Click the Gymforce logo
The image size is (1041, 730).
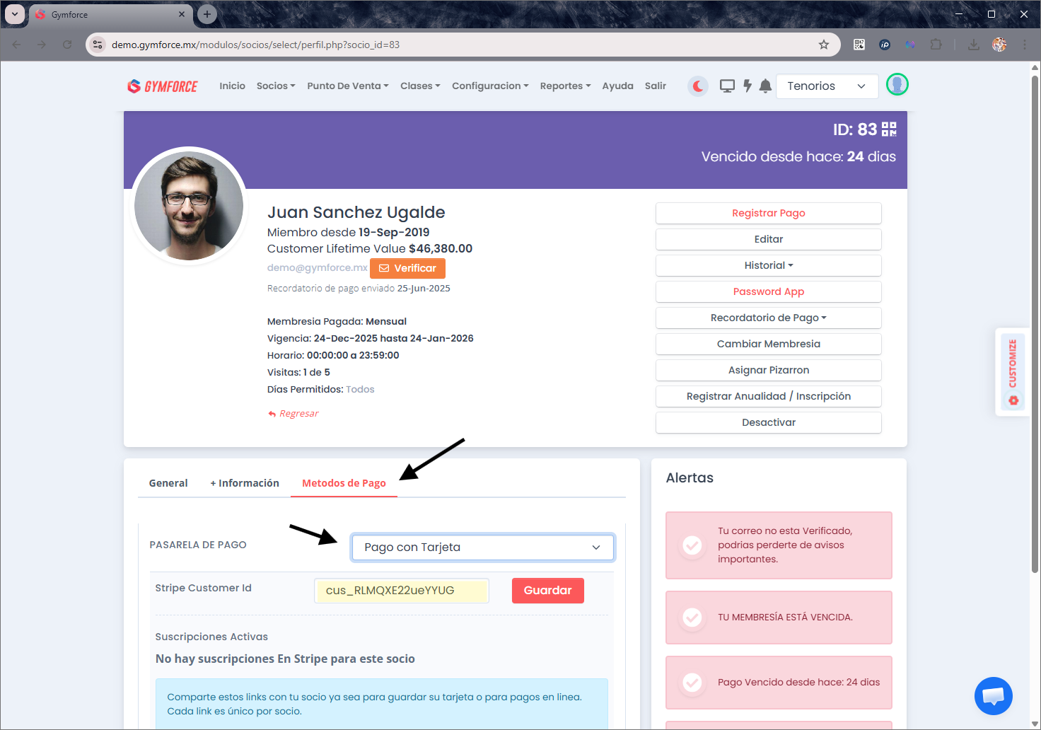tap(162, 86)
